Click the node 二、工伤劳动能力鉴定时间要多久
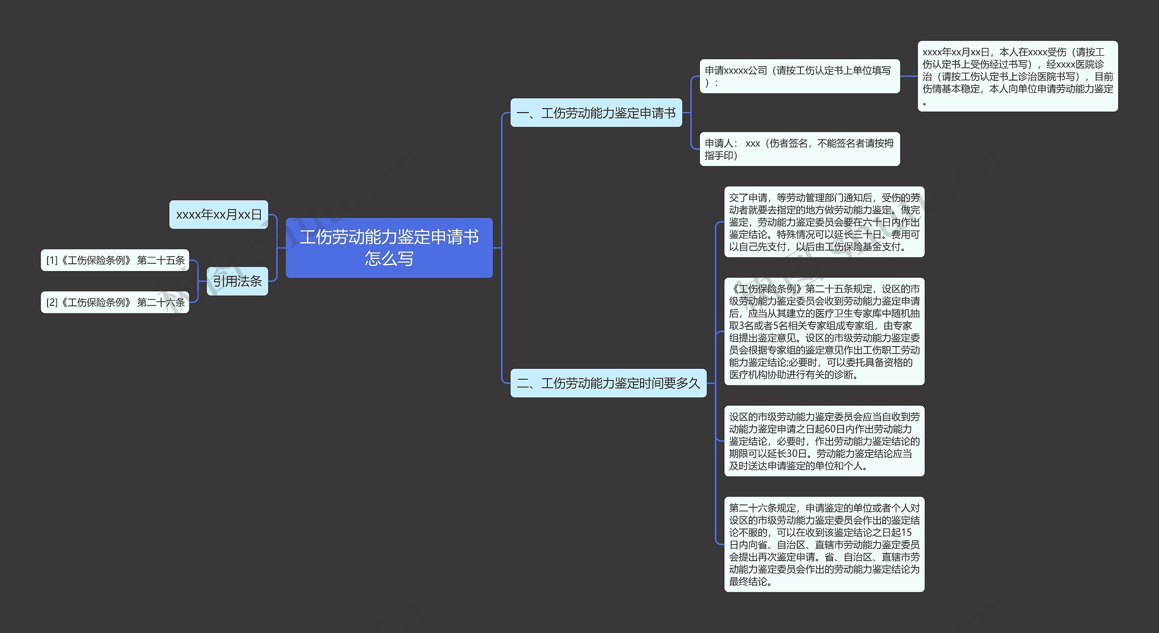This screenshot has width=1159, height=633. [608, 383]
